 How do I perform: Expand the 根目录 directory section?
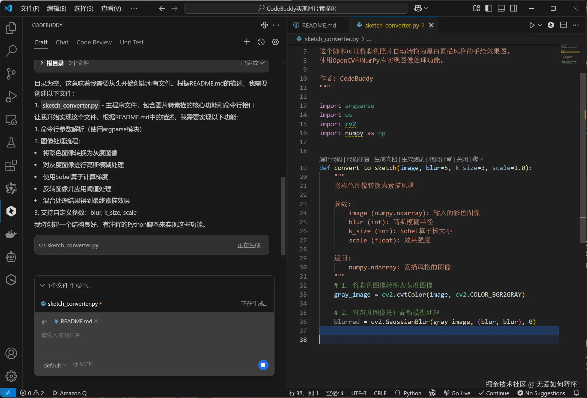pos(42,63)
